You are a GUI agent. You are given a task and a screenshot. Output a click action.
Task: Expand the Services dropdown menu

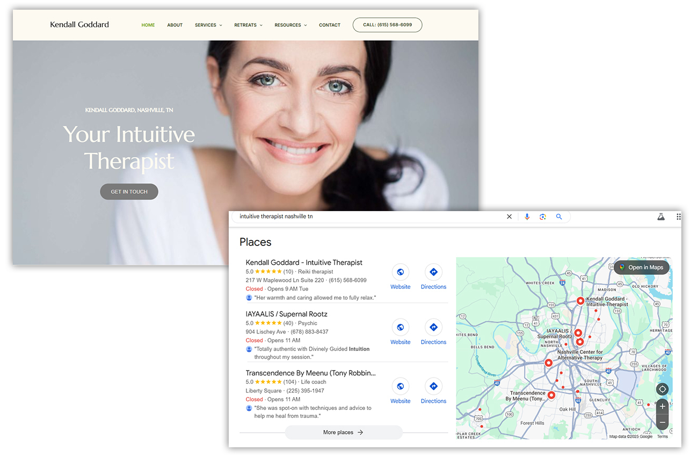[208, 25]
